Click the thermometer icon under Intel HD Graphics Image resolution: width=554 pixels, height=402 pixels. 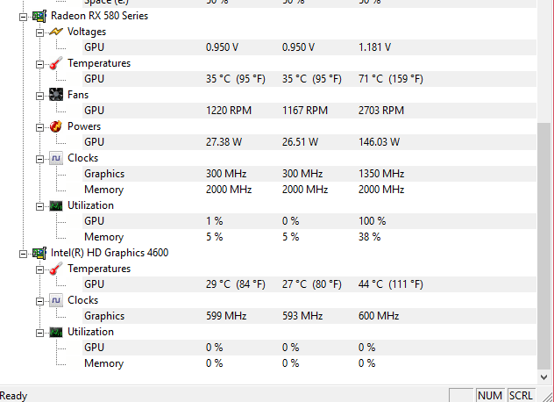[x=55, y=269]
